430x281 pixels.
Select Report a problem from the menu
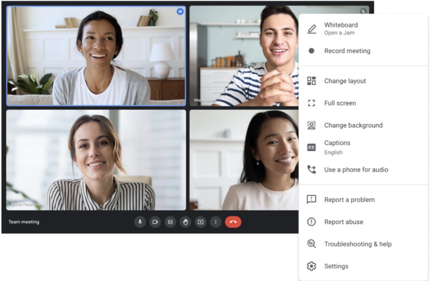click(349, 200)
